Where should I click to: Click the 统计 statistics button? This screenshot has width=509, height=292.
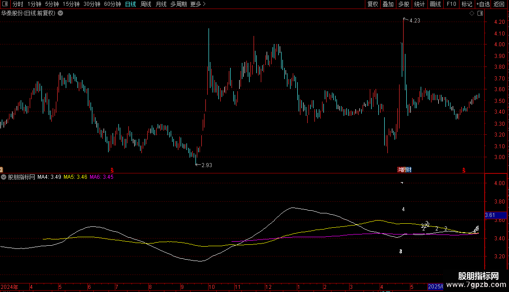click(419, 4)
